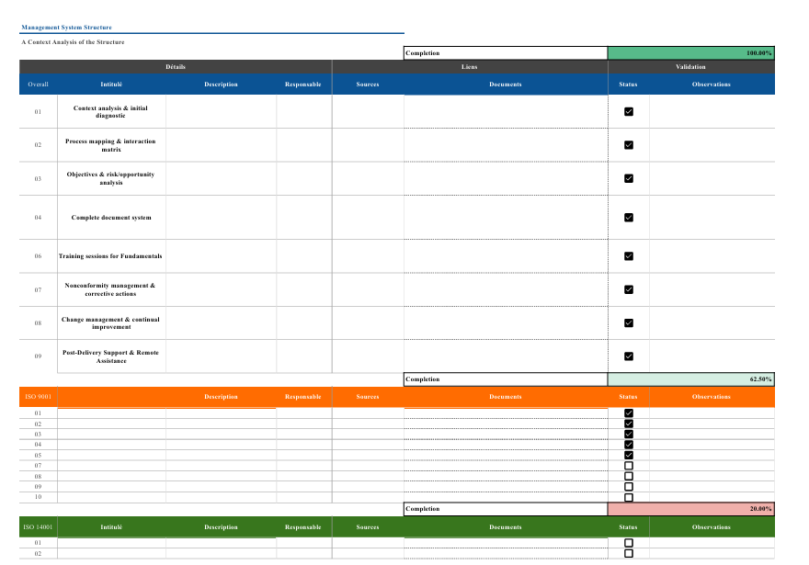Viewport: 809px width, 565px height.
Task: Toggle Training sessions for Fundamentals checkbox
Action: (x=629, y=256)
